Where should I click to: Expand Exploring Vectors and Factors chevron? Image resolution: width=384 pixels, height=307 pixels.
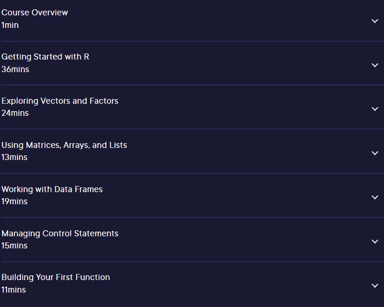click(x=375, y=109)
